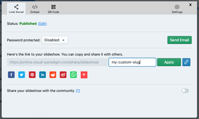Share slideshow on LinkedIn
199x119 pixels.
click(43, 75)
